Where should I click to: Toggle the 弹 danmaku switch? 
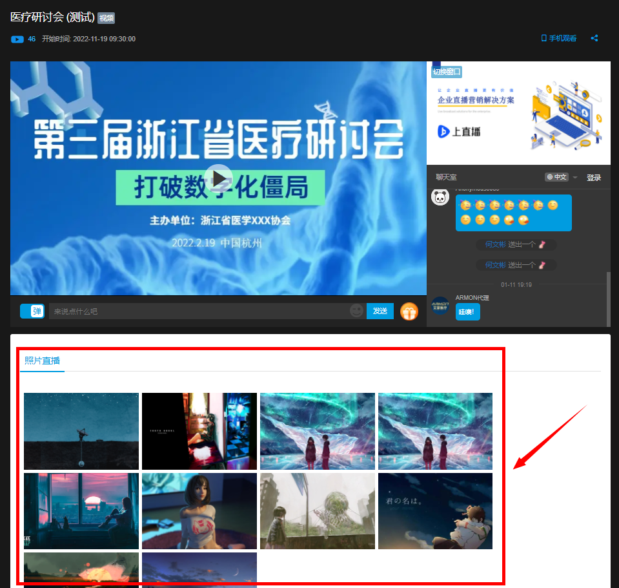[x=32, y=311]
